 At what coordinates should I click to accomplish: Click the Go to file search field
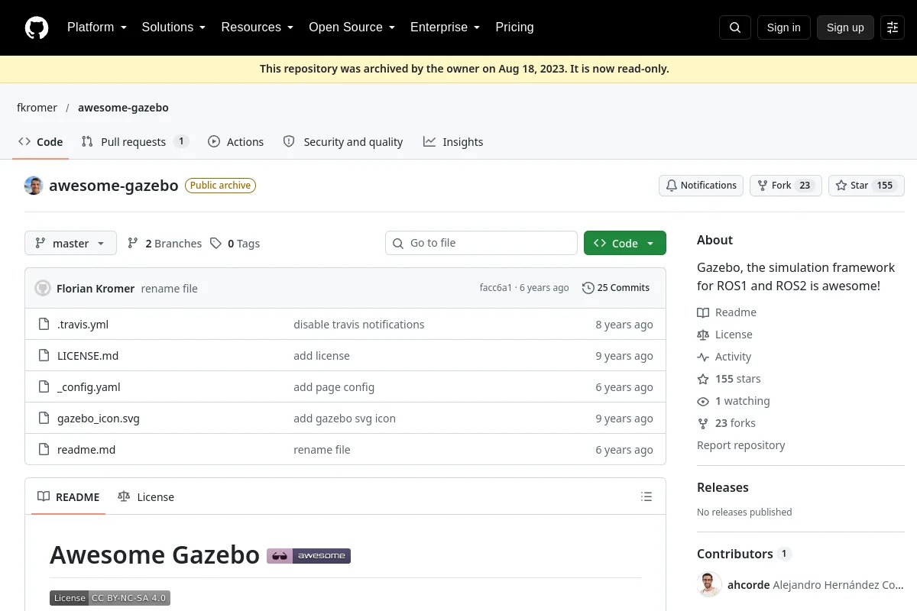point(481,243)
